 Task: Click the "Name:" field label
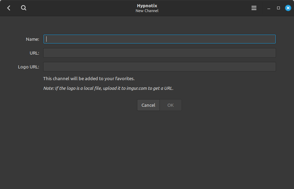click(x=32, y=39)
